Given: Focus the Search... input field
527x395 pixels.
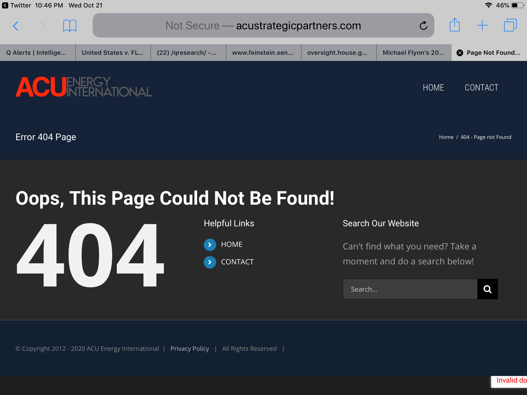Looking at the screenshot, I should coord(410,289).
